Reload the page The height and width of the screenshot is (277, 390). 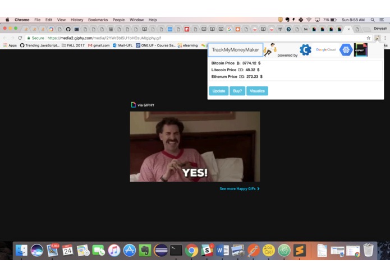(20, 38)
